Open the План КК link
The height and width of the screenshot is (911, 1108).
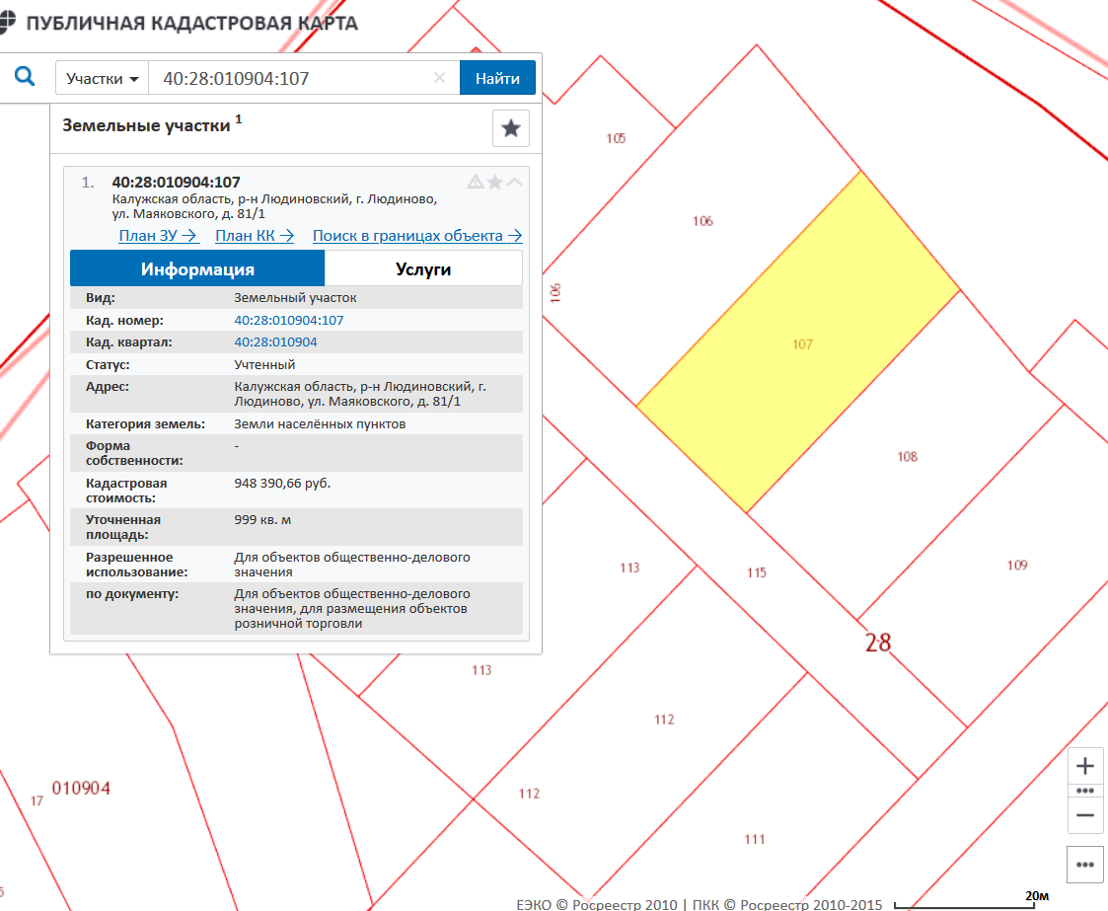coord(255,236)
